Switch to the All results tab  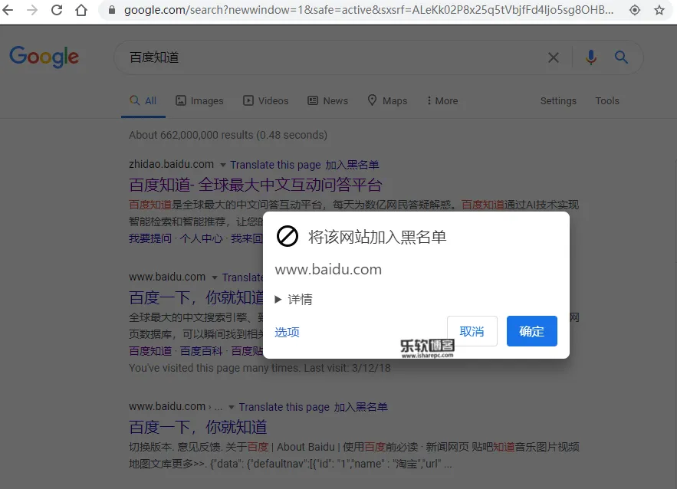coord(143,101)
